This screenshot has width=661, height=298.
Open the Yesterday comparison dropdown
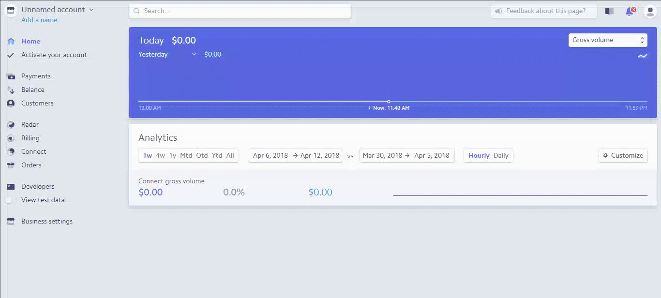coord(167,54)
